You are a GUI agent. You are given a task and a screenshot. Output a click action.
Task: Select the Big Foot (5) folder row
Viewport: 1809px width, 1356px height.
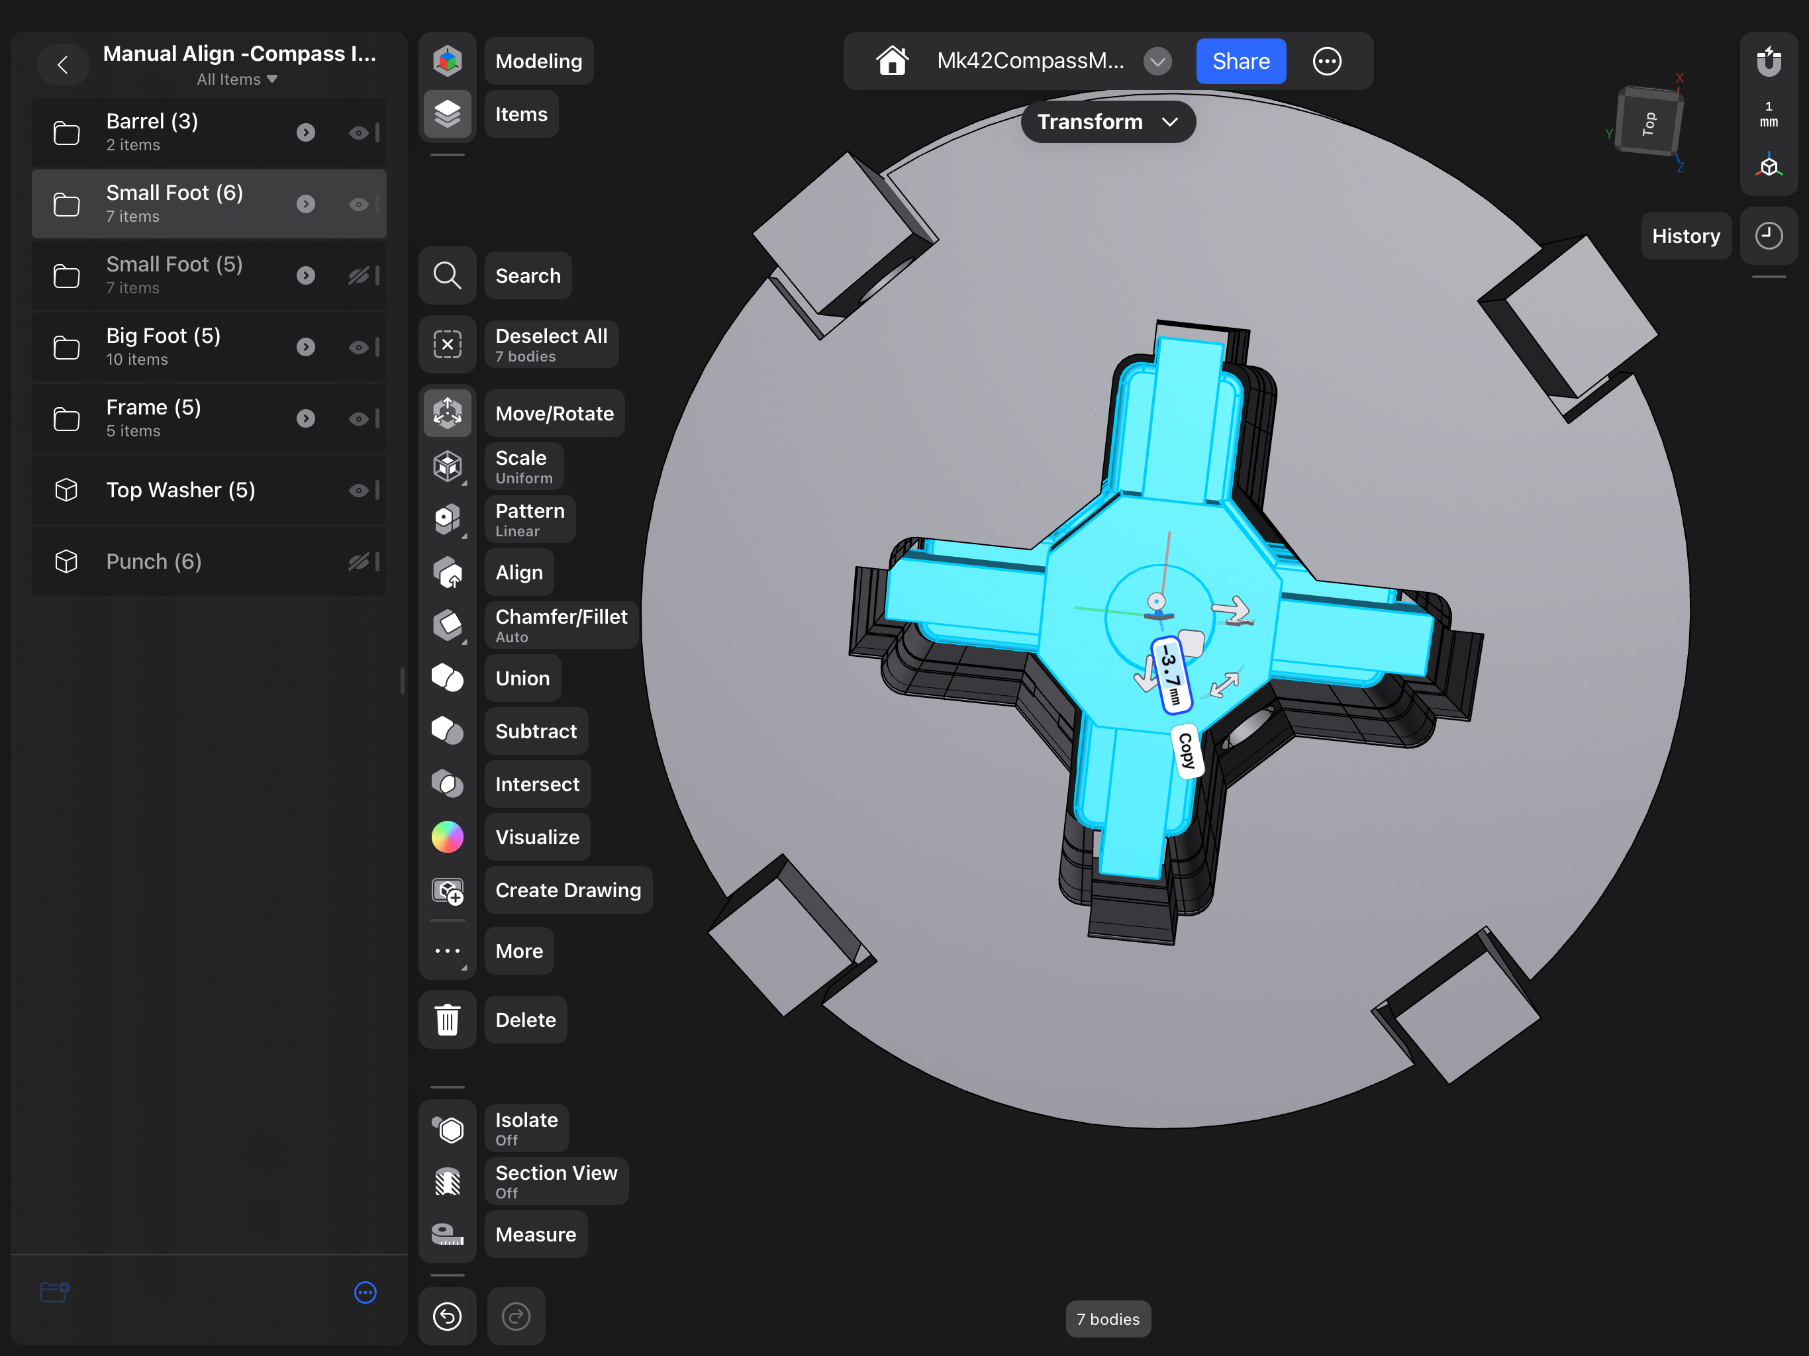[209, 348]
